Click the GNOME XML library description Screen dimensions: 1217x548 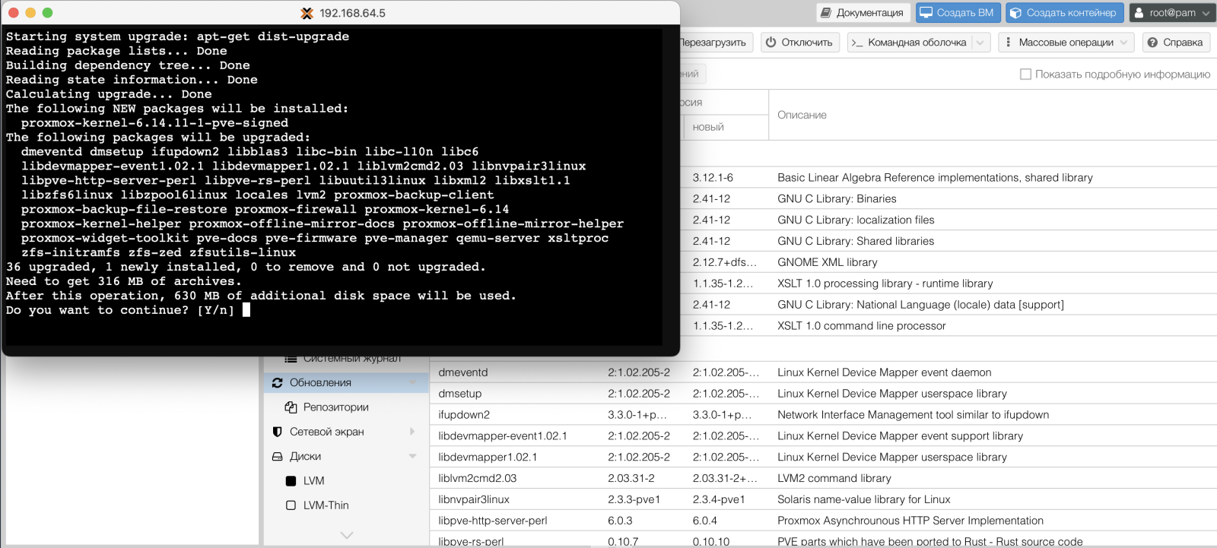pyautogui.click(x=827, y=262)
